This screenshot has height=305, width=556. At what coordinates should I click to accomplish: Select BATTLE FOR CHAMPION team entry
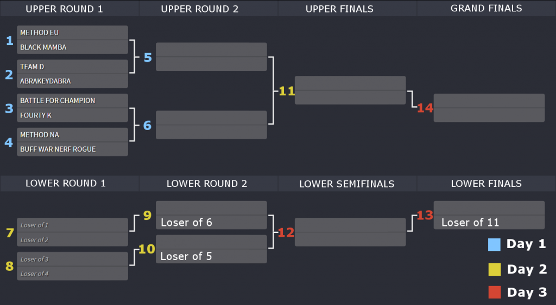72,100
